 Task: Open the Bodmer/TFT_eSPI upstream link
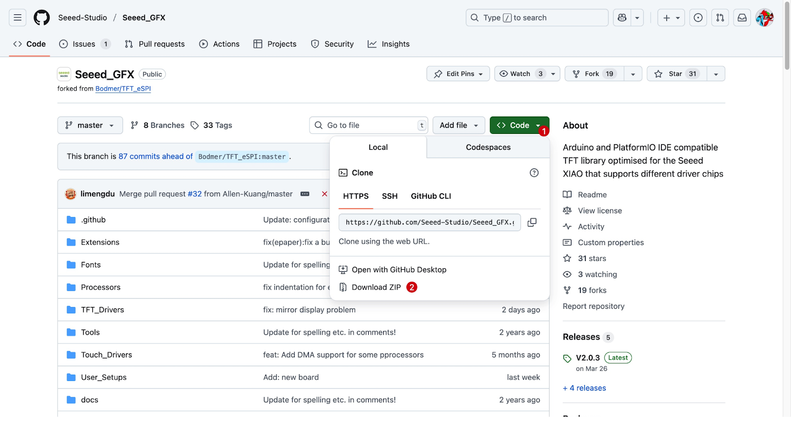tap(123, 88)
